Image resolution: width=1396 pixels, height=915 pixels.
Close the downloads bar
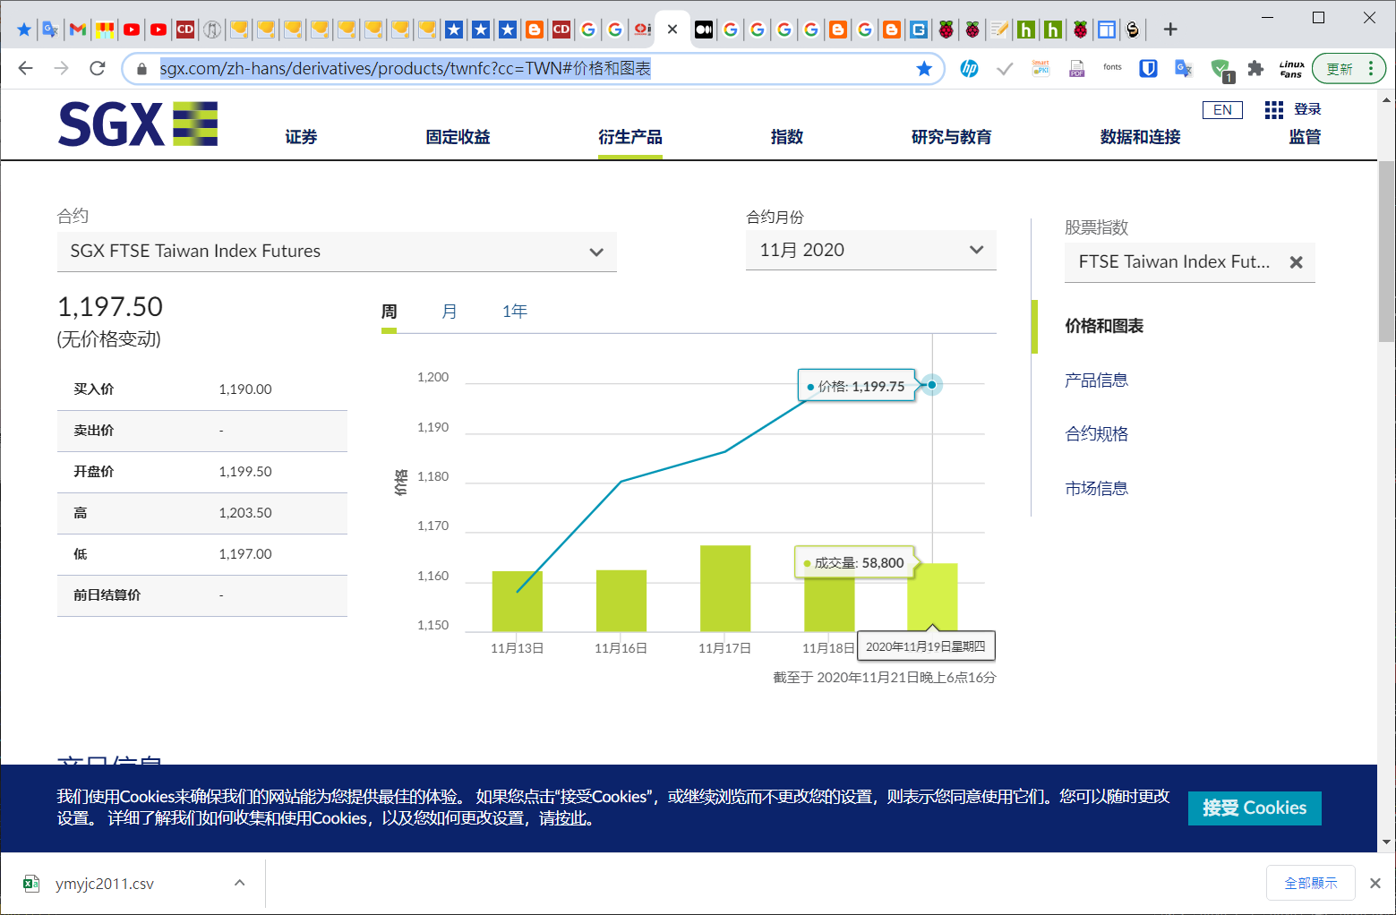(x=1375, y=883)
